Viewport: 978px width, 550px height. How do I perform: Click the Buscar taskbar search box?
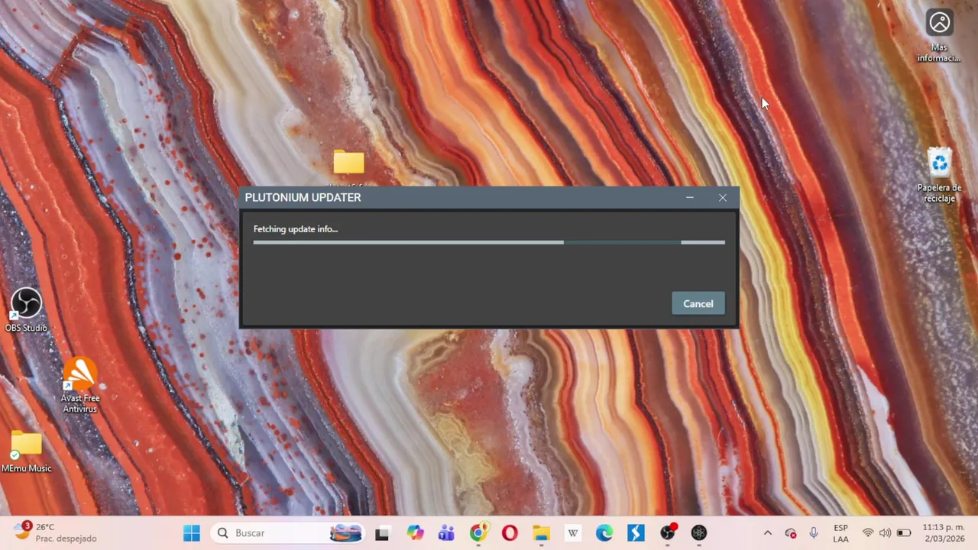[x=287, y=533]
